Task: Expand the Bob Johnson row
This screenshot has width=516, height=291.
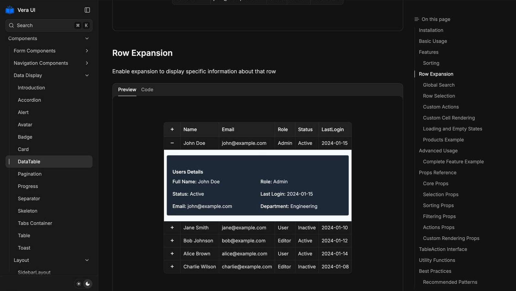Action: [x=172, y=241]
